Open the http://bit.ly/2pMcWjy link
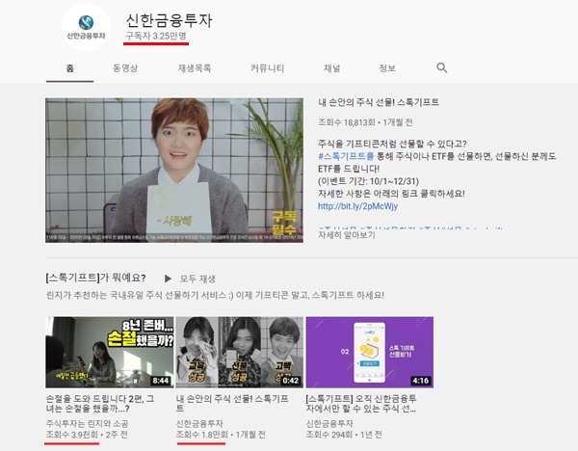 pyautogui.click(x=357, y=206)
